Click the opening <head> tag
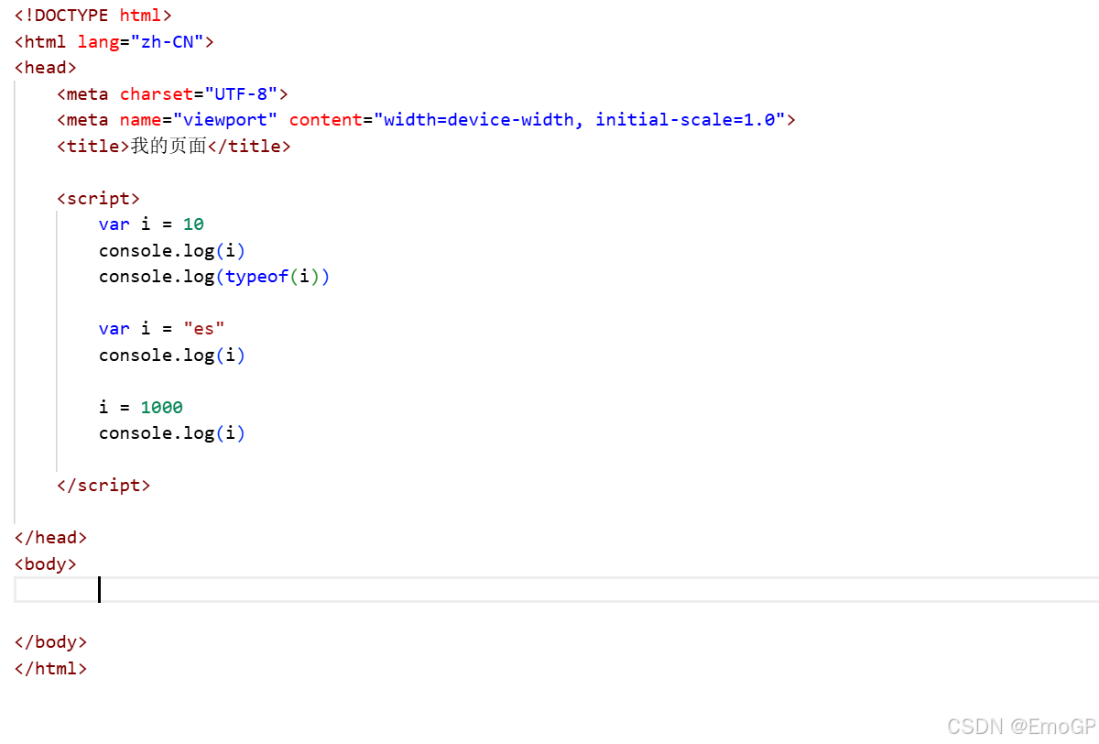1099x744 pixels. click(46, 68)
